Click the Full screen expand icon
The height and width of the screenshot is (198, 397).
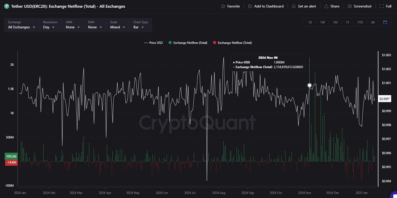[x=382, y=6]
